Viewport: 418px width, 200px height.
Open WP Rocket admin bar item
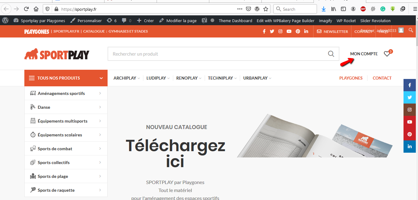click(x=346, y=21)
